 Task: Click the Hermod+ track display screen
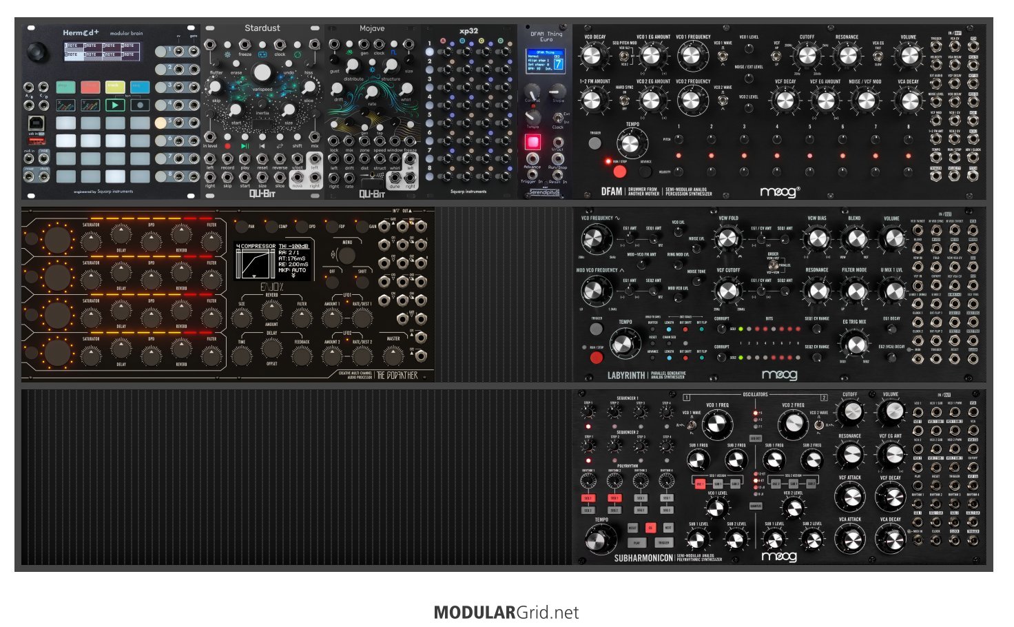pos(102,51)
